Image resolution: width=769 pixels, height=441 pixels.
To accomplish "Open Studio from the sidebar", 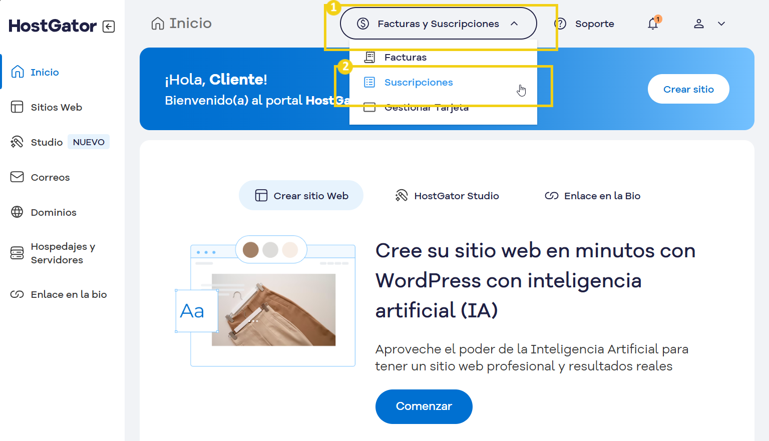I will point(47,142).
